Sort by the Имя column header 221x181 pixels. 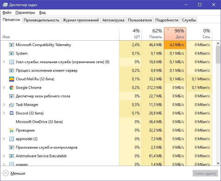[60, 34]
